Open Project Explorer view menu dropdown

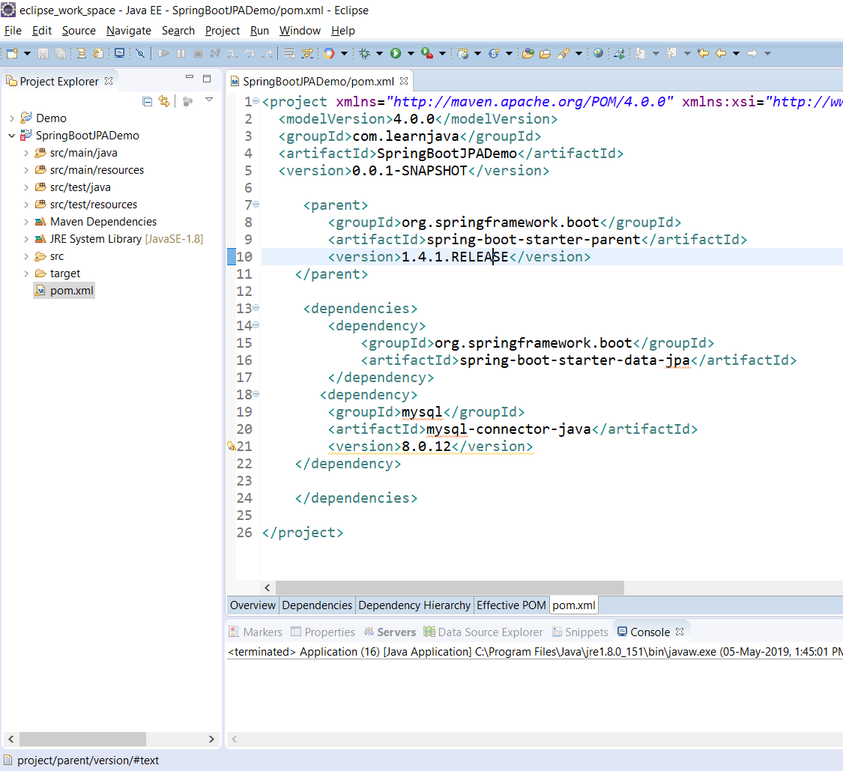point(209,100)
